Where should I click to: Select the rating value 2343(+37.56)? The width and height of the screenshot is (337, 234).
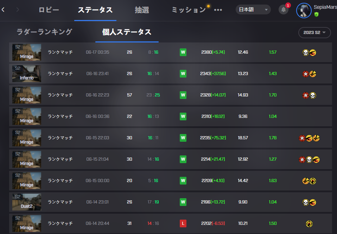(213, 74)
